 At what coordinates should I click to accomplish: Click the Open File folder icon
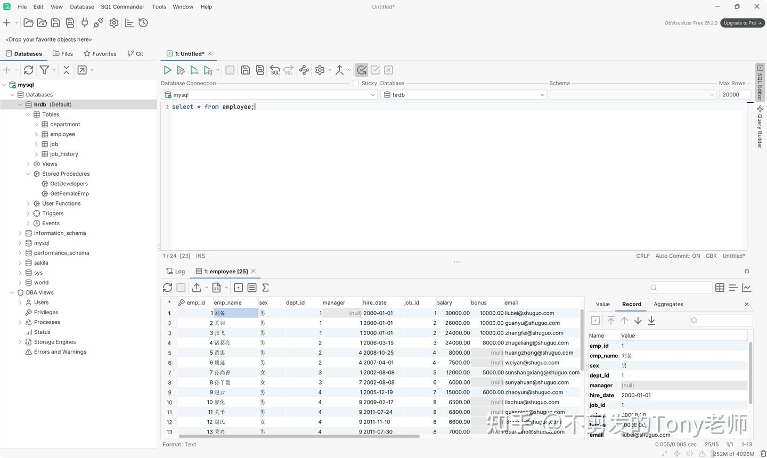[29, 23]
